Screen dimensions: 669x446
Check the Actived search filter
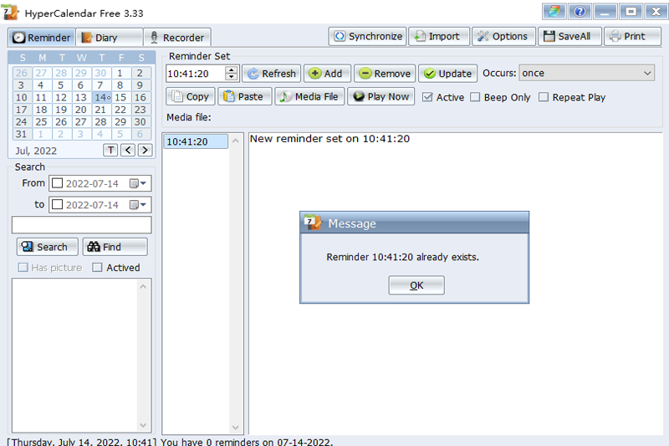pos(97,268)
